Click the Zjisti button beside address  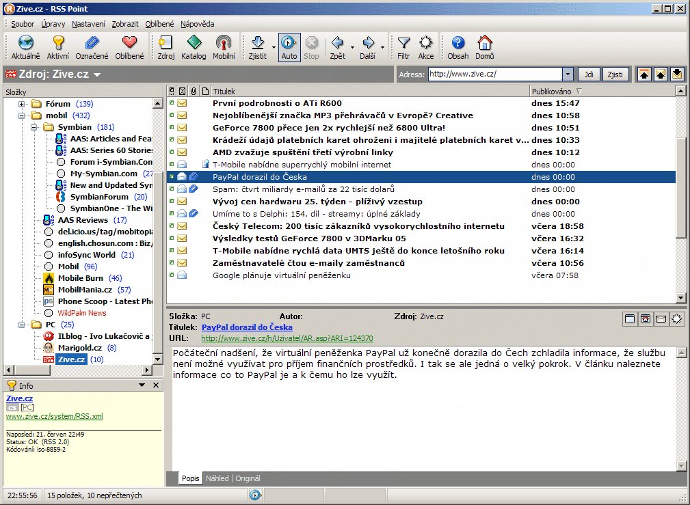pyautogui.click(x=615, y=74)
